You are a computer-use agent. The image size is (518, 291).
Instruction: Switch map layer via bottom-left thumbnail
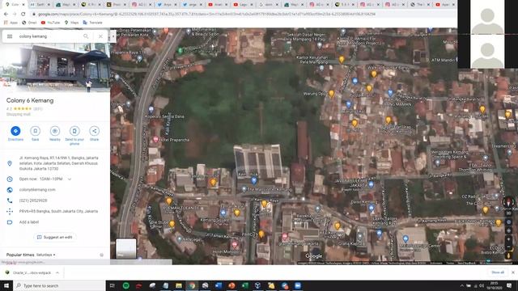coord(126,248)
